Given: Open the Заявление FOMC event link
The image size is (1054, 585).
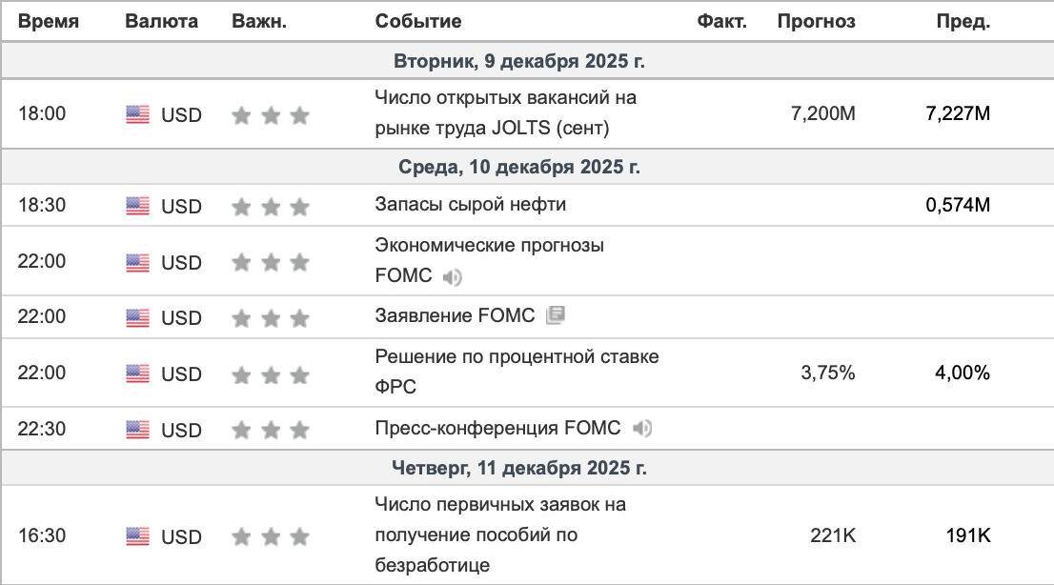Looking at the screenshot, I should [456, 314].
